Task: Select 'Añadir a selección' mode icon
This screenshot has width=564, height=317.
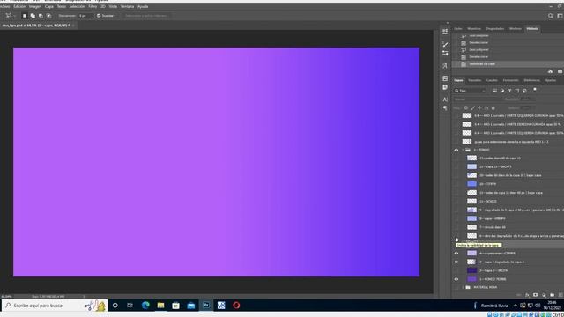Action: (x=33, y=16)
